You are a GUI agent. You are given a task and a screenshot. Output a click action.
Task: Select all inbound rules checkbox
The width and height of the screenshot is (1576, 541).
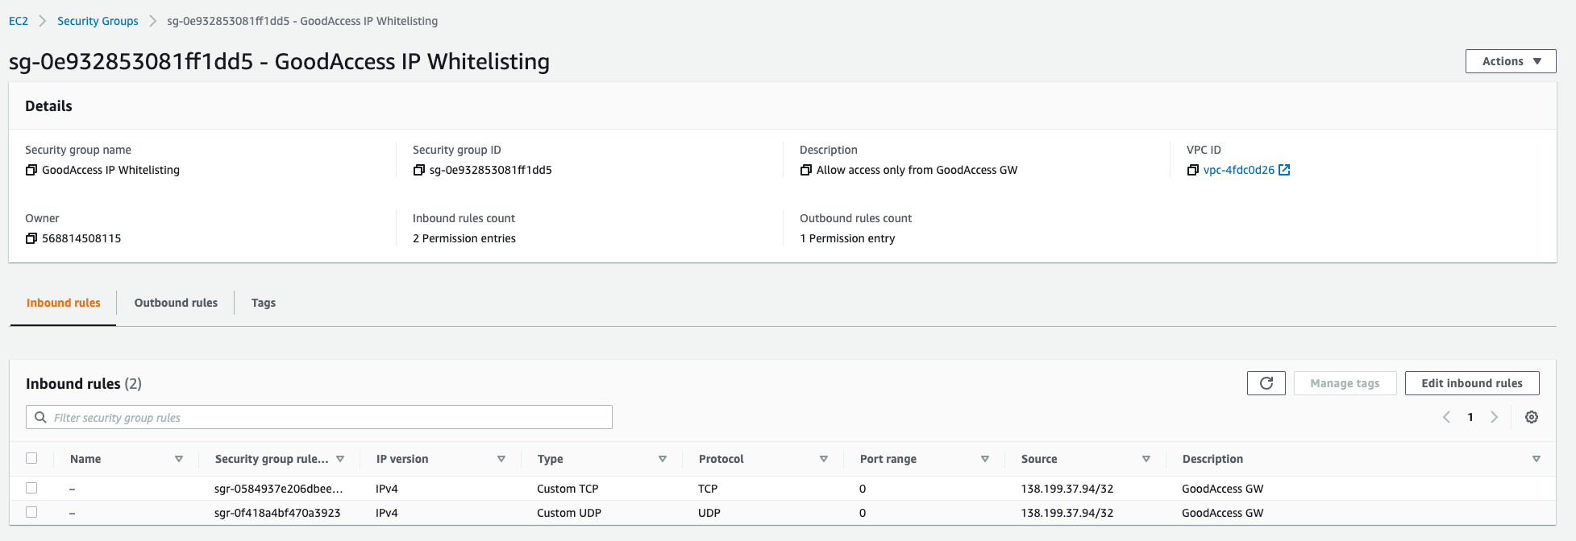(x=31, y=458)
